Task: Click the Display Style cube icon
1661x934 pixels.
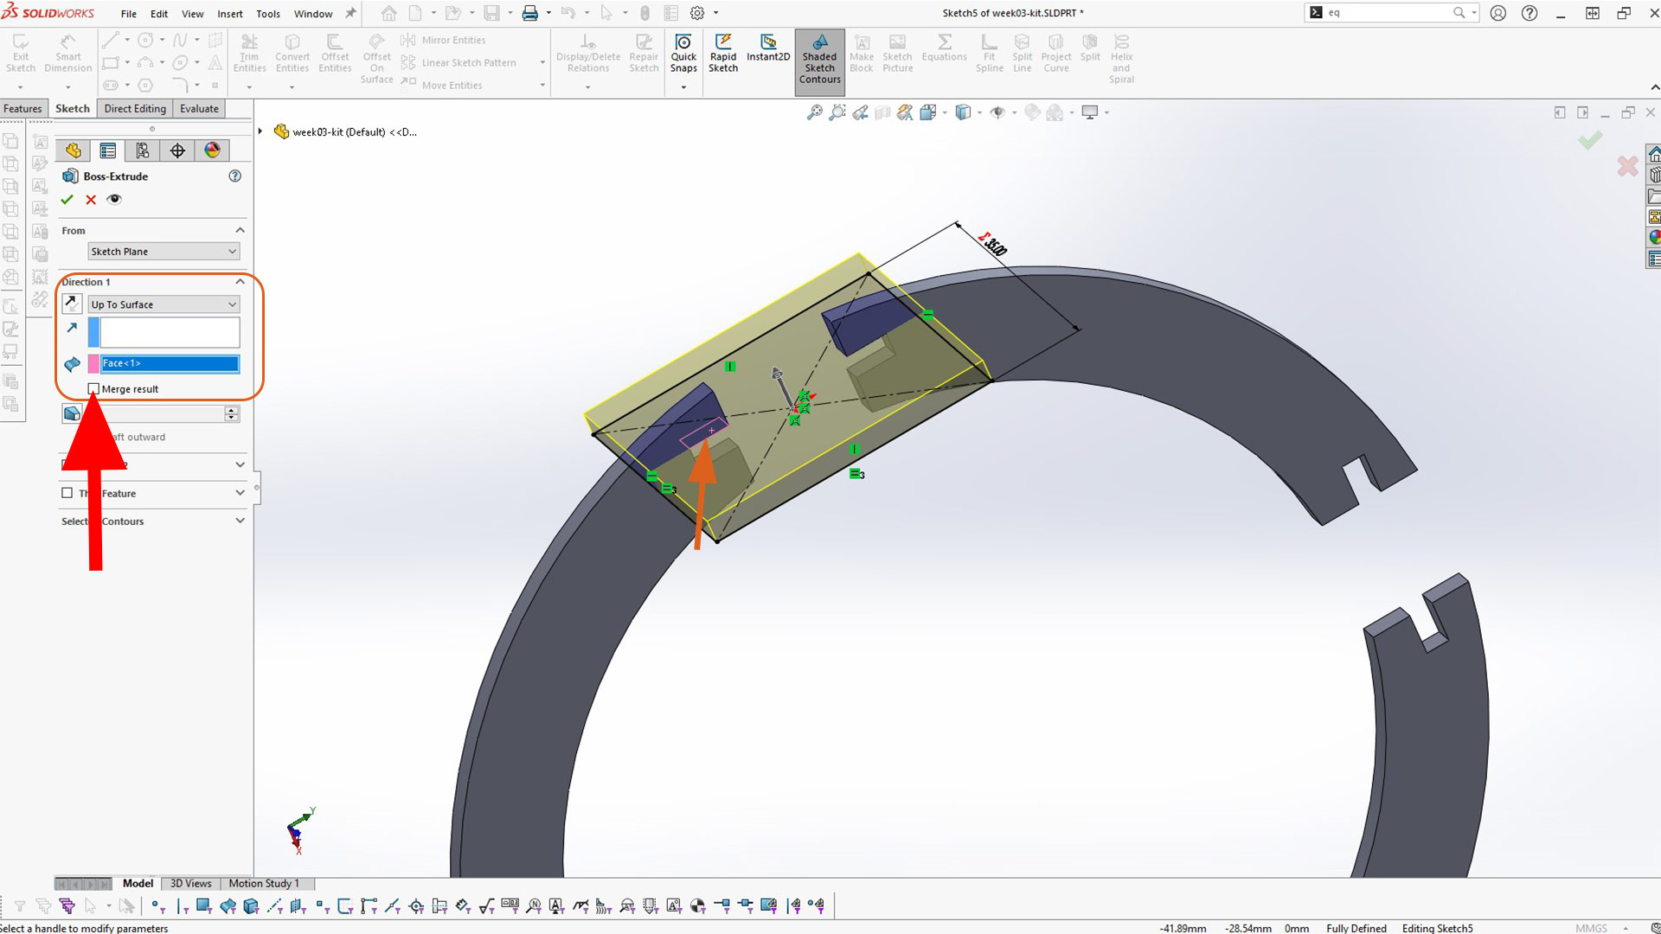Action: (963, 112)
